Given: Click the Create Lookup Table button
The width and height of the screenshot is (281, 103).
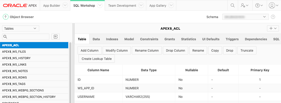Looking at the screenshot, I should tap(97, 59).
